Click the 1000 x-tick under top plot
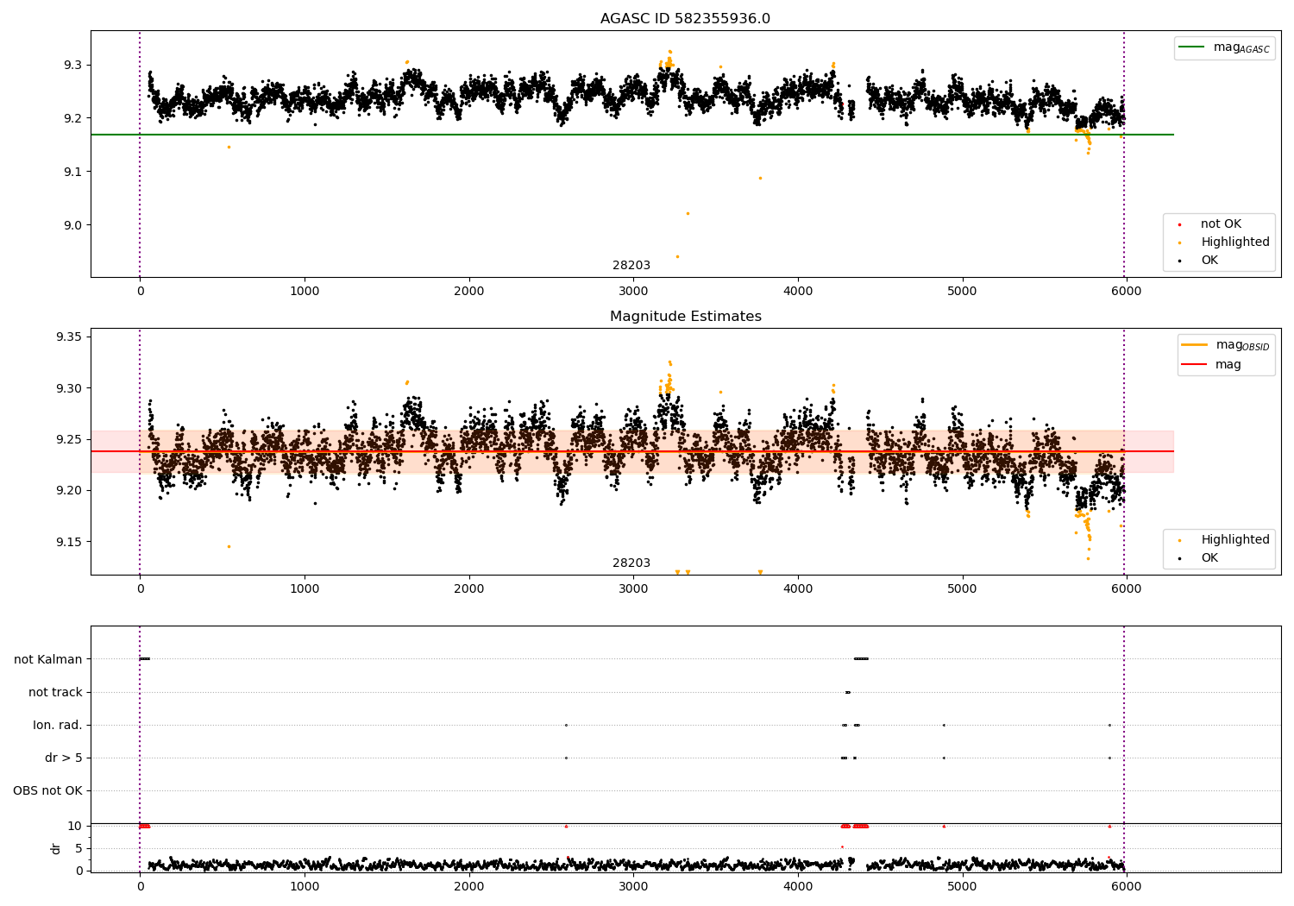The height and width of the screenshot is (906, 1294). pyautogui.click(x=305, y=292)
